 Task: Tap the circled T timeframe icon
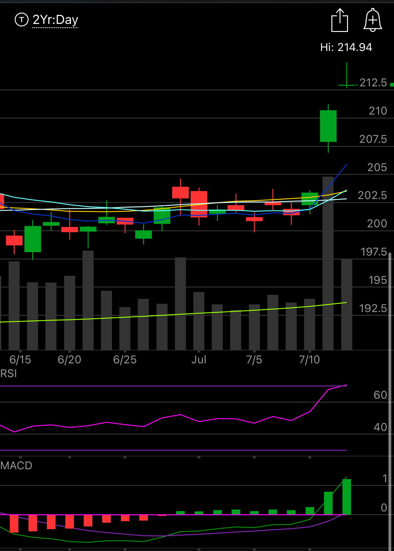pos(21,20)
